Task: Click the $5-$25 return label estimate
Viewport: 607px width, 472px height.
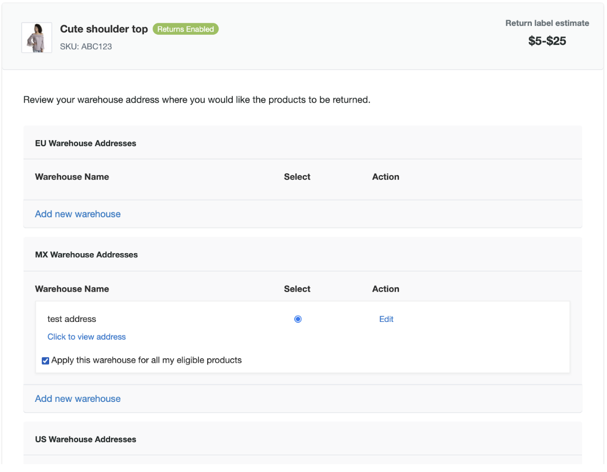Action: click(x=547, y=41)
